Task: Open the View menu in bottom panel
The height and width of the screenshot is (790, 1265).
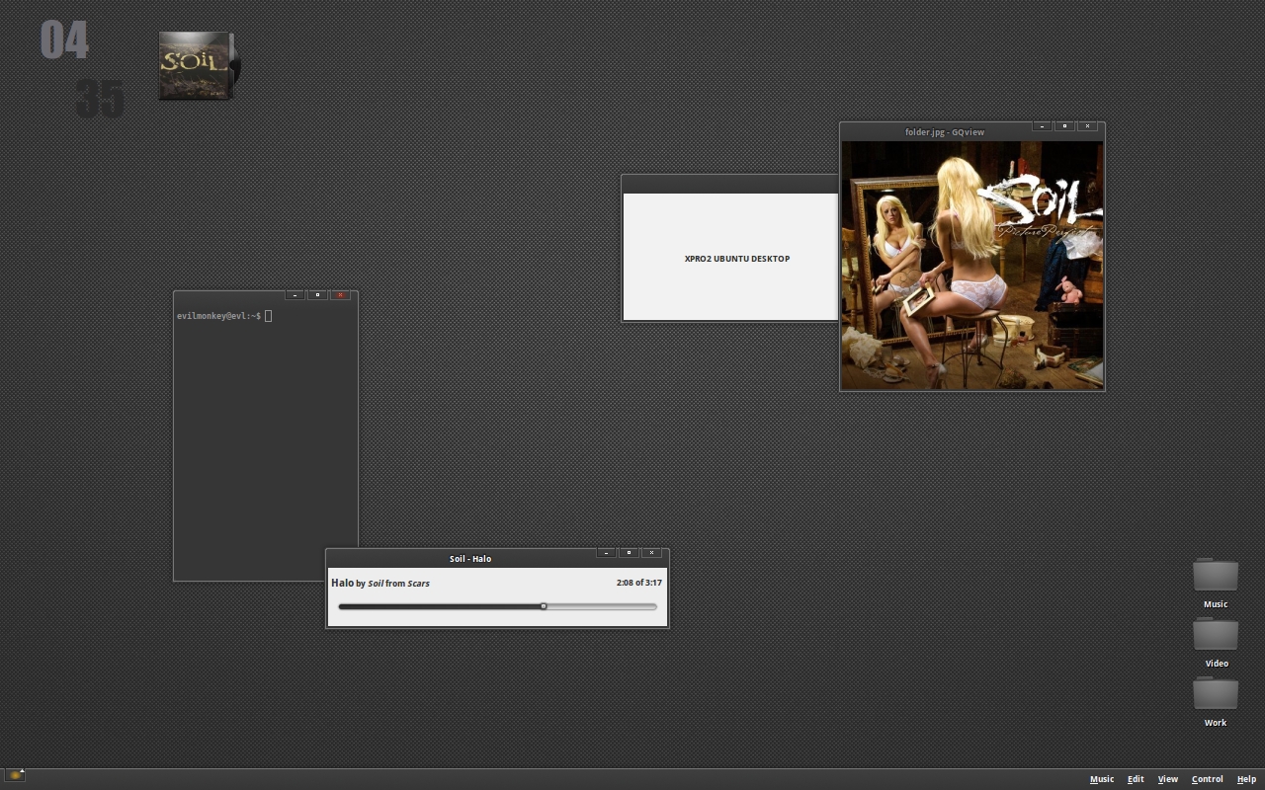Action: (x=1167, y=779)
